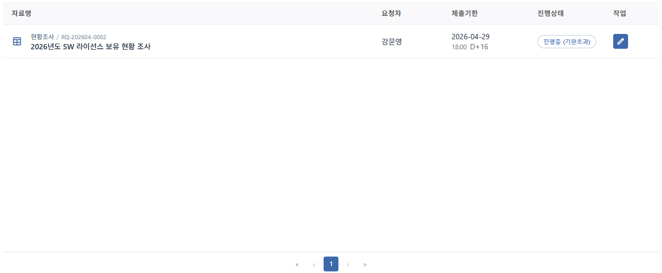This screenshot has height=273, width=662.
Task: Go to the first page with double-left arrow
Action: click(297, 264)
